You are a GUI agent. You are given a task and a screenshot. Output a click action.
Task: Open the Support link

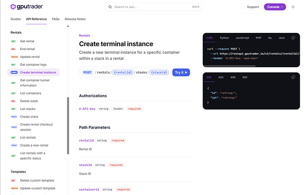(253, 7)
